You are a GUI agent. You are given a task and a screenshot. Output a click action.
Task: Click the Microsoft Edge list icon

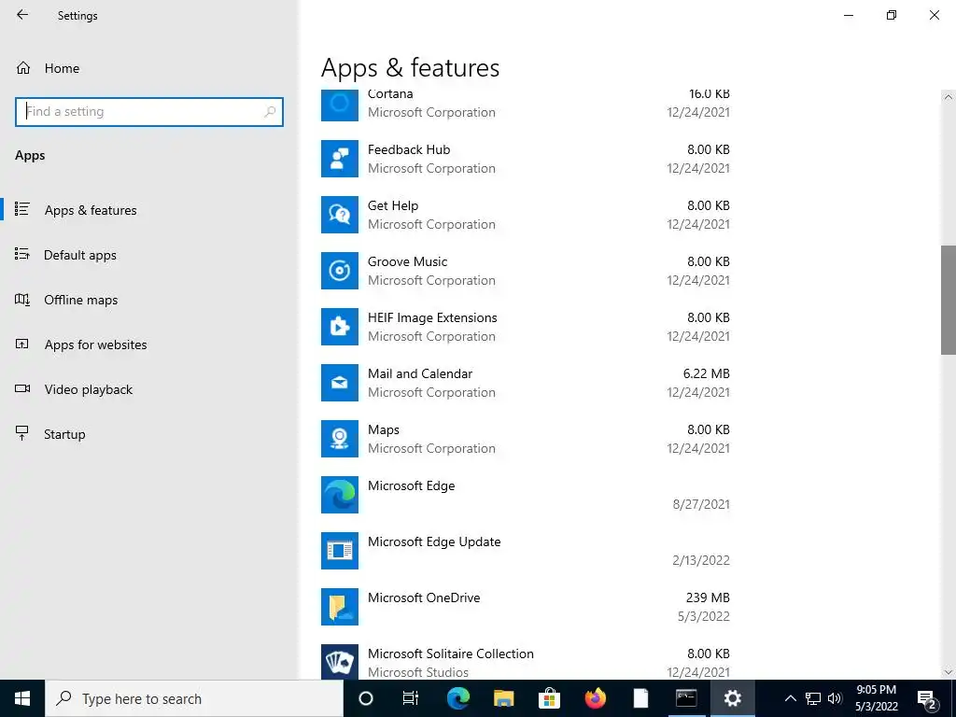[340, 495]
